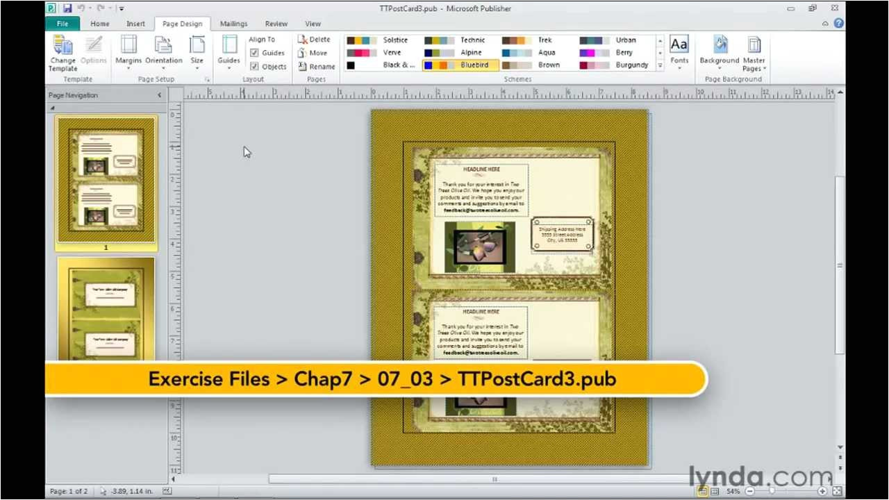Viewport: 889px width, 500px height.
Task: Switch to the Mailings tab
Action: point(233,24)
